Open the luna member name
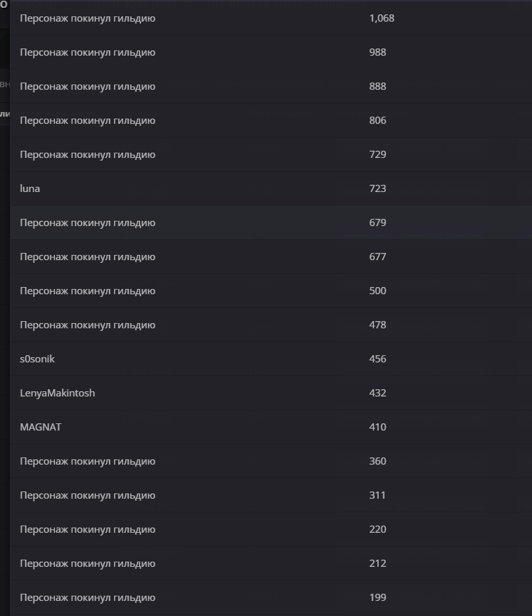Viewport: 532px width, 616px height. pyautogui.click(x=30, y=189)
